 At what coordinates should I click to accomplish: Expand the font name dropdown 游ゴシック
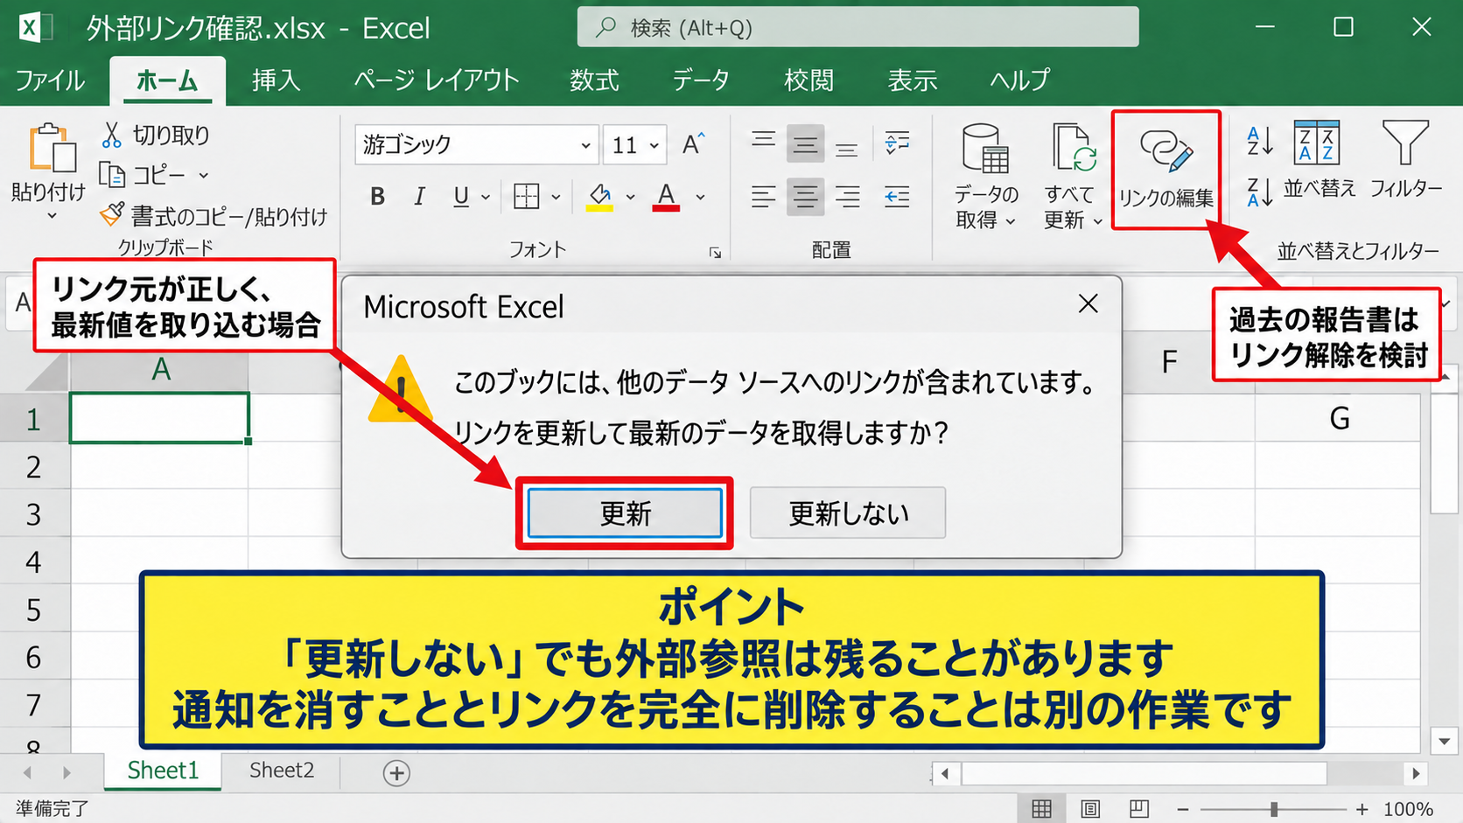click(x=585, y=145)
